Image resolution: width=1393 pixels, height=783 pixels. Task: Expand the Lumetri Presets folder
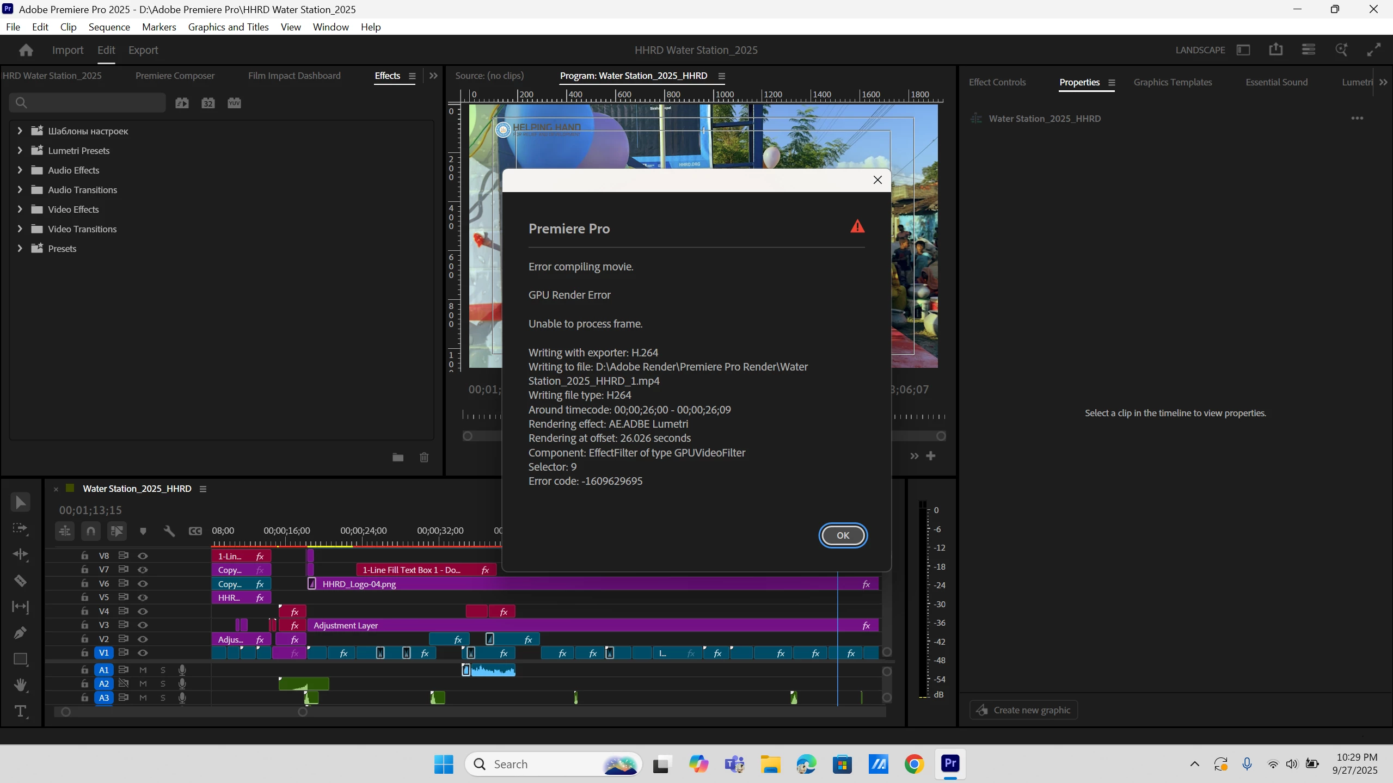coord(20,151)
